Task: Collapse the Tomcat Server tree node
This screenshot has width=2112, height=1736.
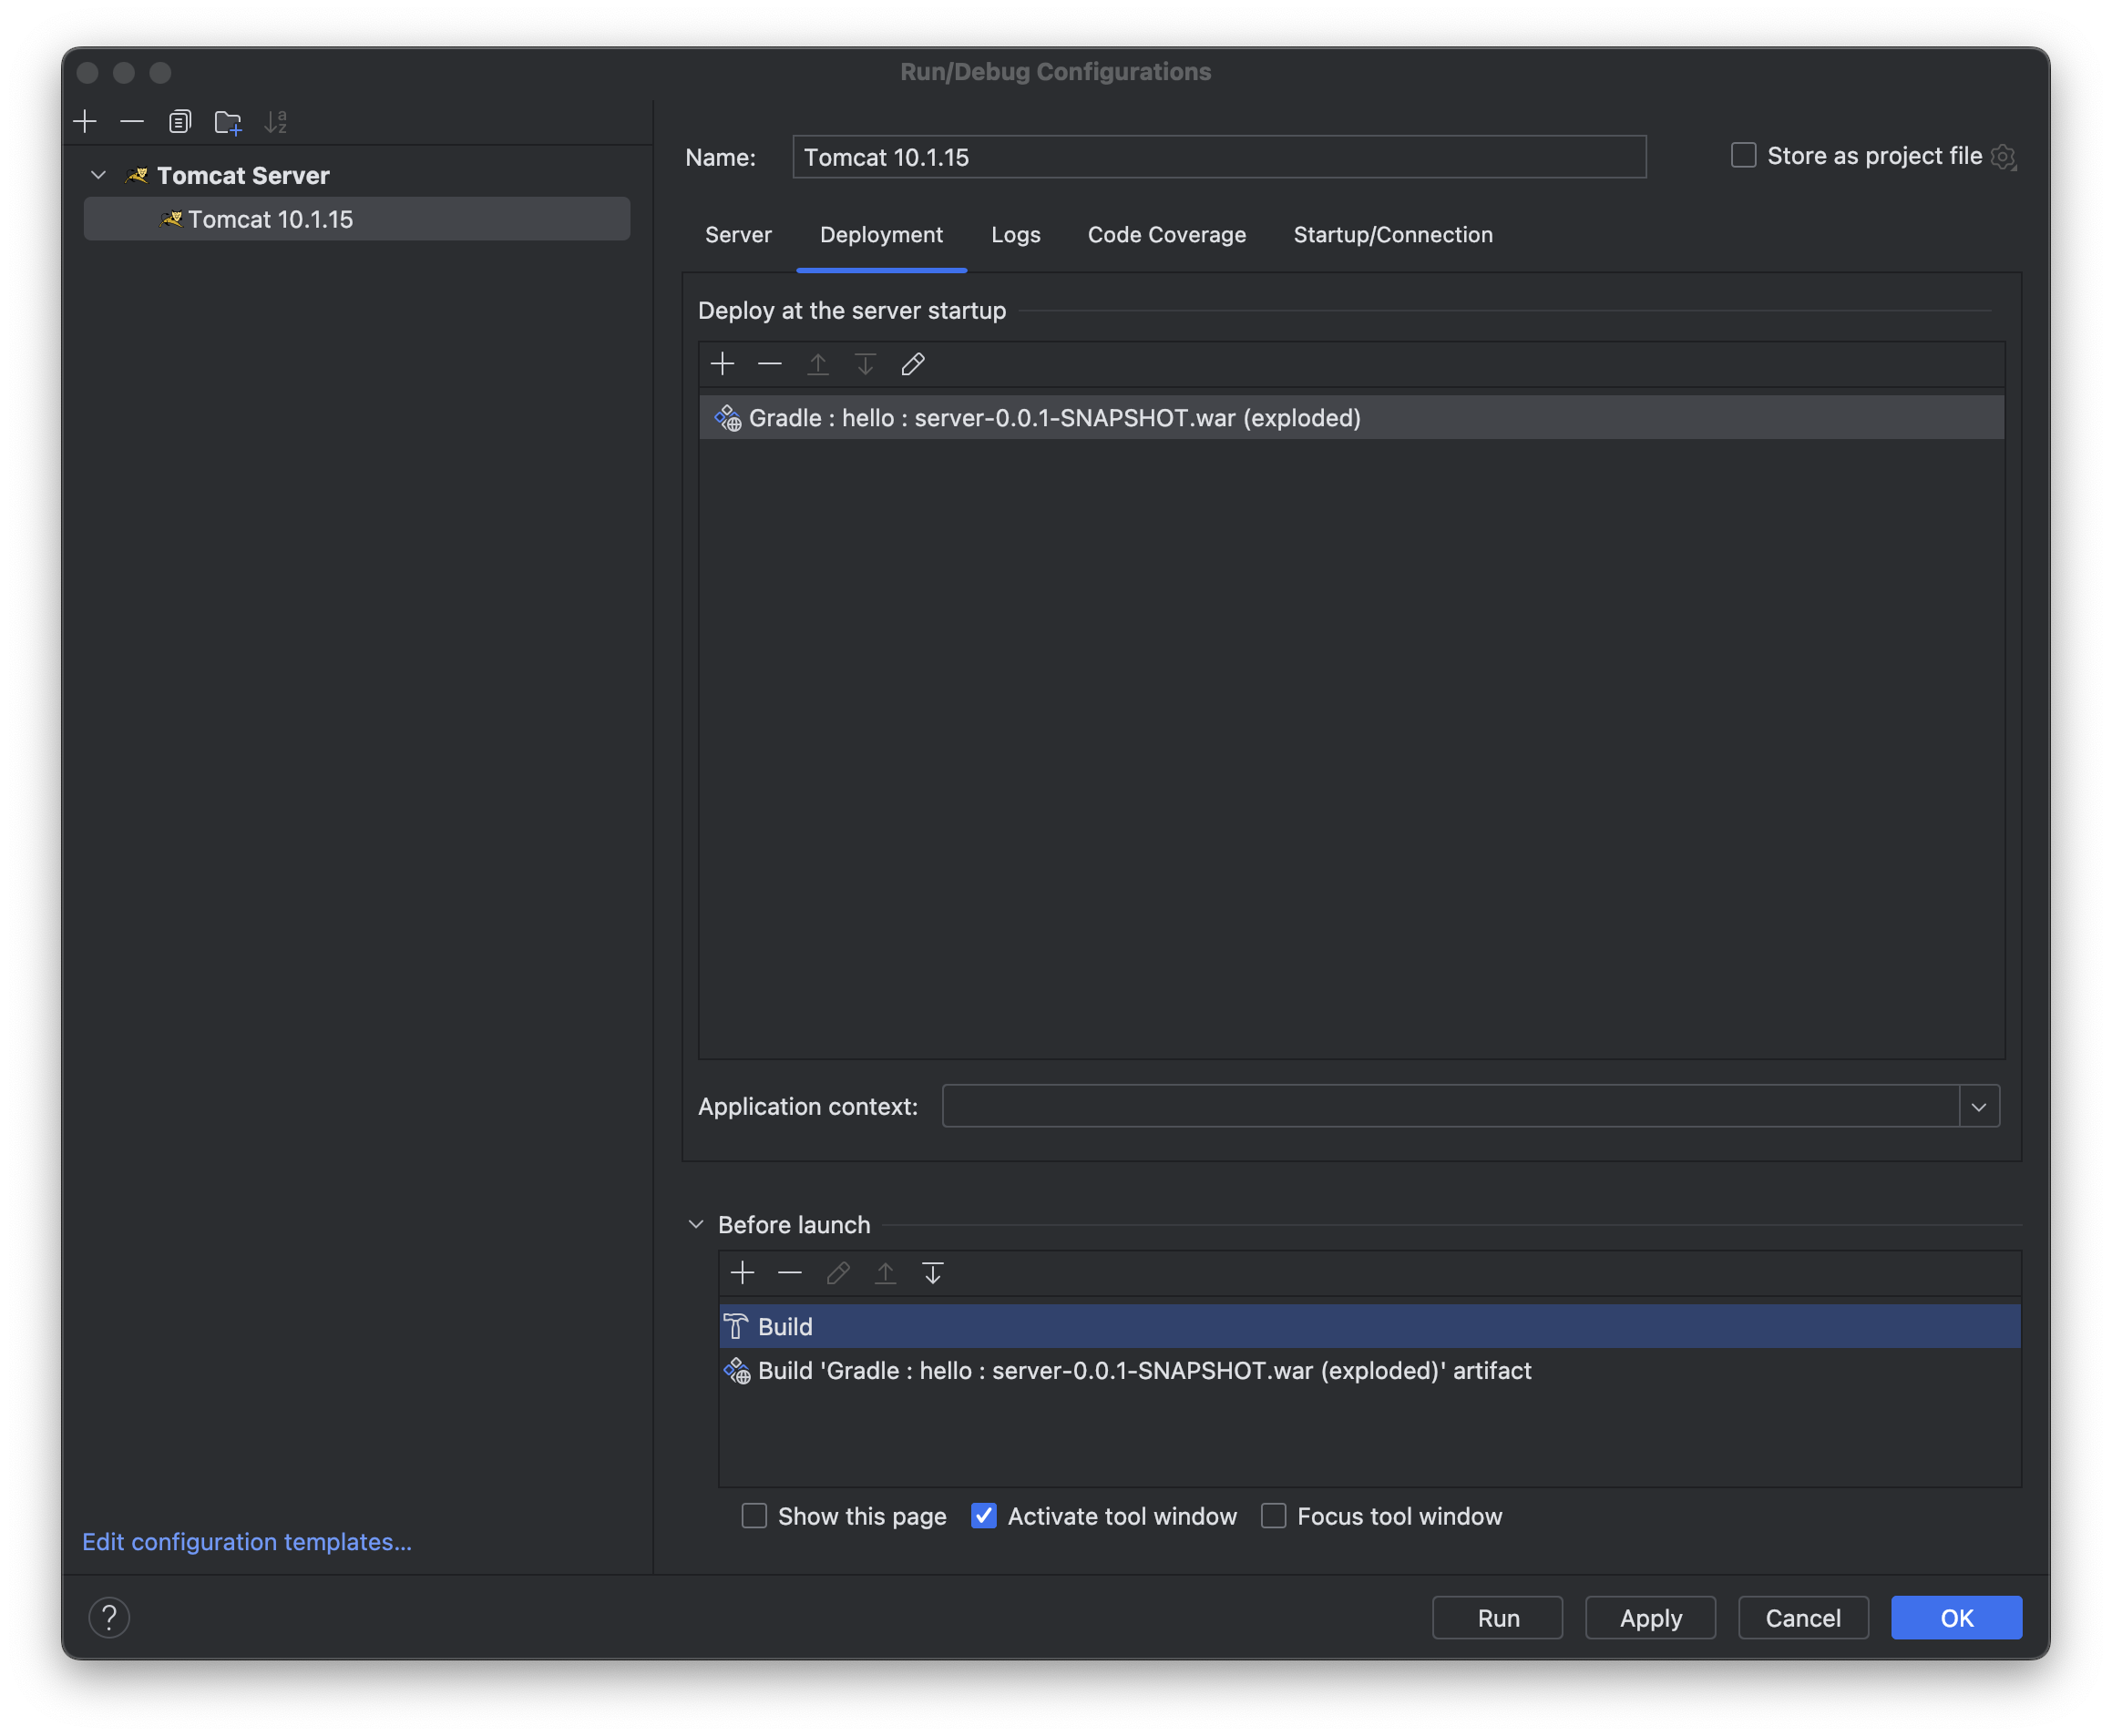Action: coord(98,175)
